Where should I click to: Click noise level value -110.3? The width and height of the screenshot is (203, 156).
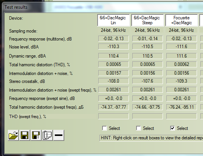(x=113, y=47)
